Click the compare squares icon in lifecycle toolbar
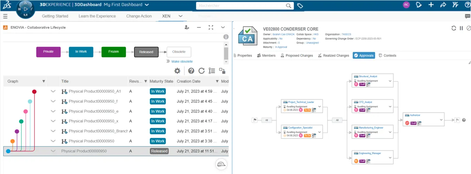This screenshot has height=174, width=471. click(x=222, y=71)
